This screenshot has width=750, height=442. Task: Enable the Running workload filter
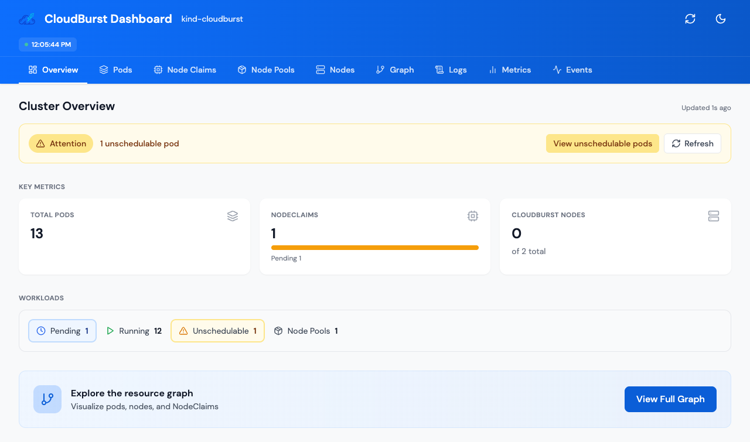134,331
